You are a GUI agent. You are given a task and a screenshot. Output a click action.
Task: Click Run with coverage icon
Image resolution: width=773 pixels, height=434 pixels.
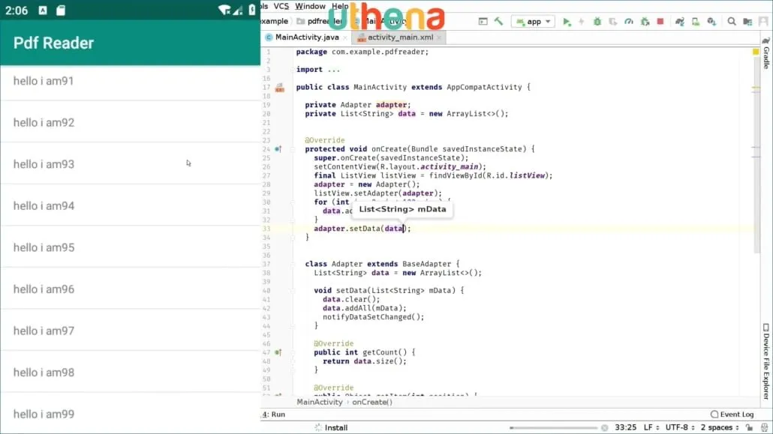coord(613,22)
